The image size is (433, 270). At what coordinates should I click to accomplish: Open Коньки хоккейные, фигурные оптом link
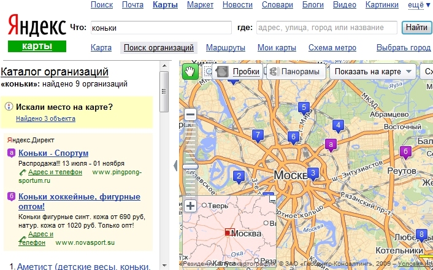coord(79,201)
